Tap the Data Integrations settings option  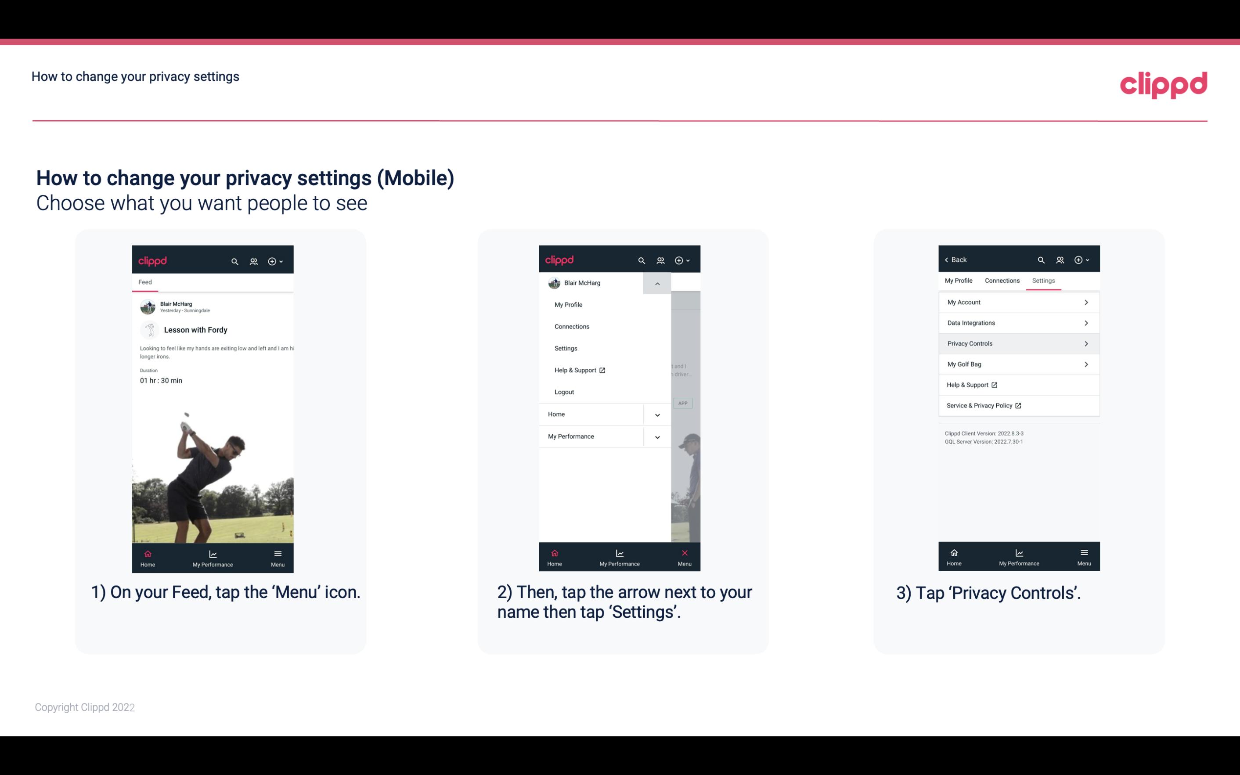tap(1018, 322)
